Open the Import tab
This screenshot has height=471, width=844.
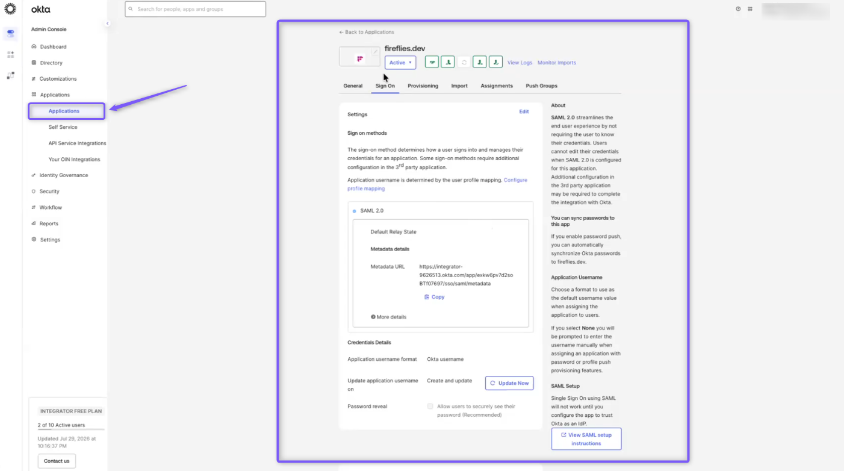pyautogui.click(x=459, y=86)
